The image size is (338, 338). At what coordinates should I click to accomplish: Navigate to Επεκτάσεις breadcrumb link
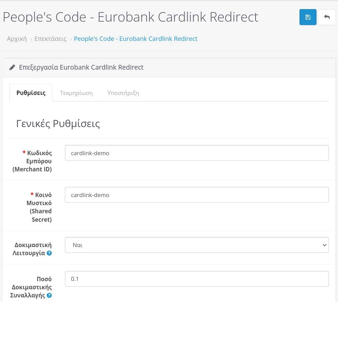pos(50,39)
